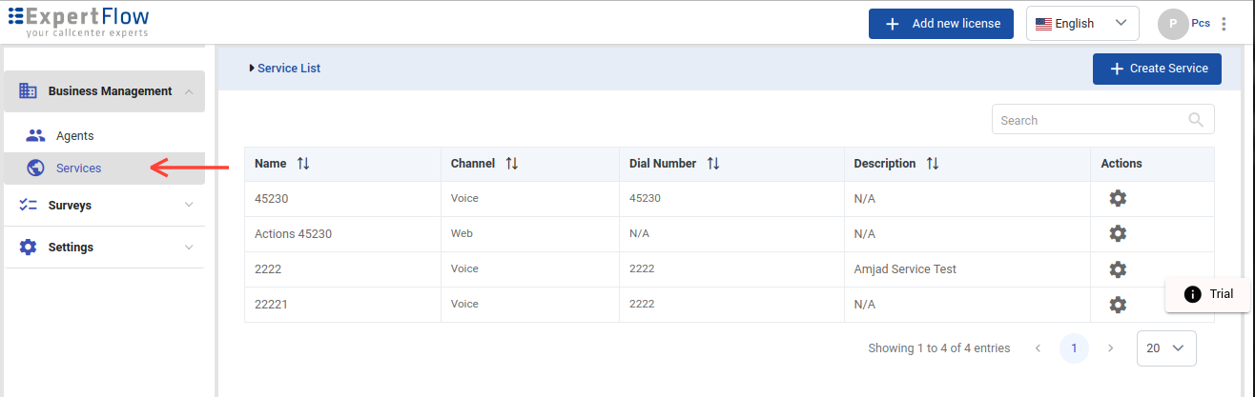Change page size dropdown showing 20
The width and height of the screenshot is (1255, 397).
coord(1165,348)
